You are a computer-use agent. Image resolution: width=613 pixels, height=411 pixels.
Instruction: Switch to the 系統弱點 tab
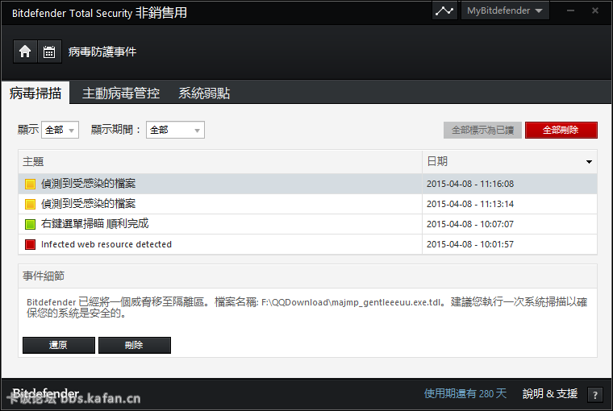click(x=204, y=93)
